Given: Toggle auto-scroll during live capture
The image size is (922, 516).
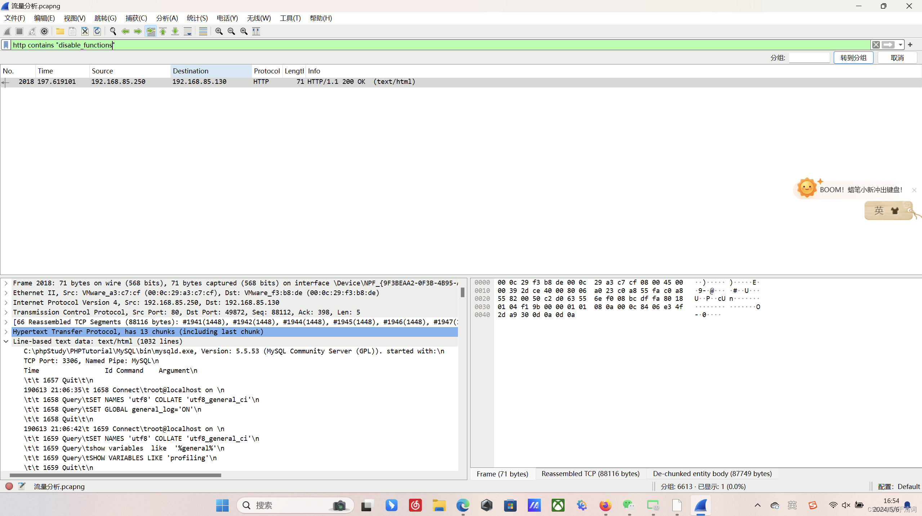Looking at the screenshot, I should (x=188, y=31).
